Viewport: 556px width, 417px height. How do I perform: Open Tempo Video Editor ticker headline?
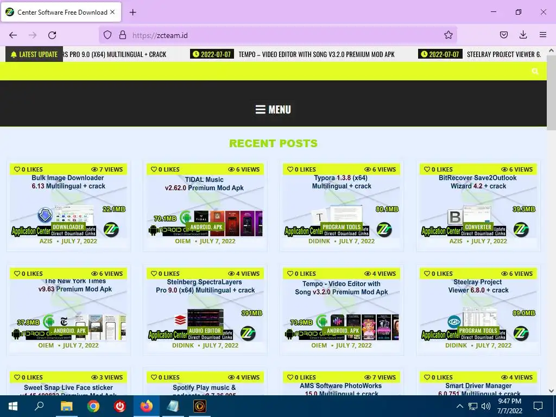317,54
